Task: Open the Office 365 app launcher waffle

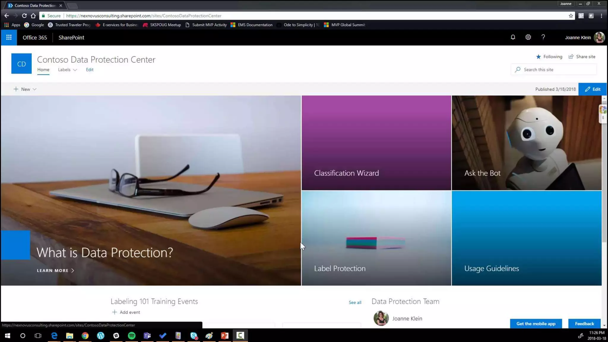Action: [x=9, y=37]
